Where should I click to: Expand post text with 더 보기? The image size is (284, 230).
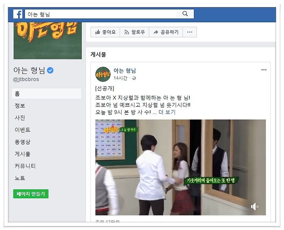[x=167, y=112]
